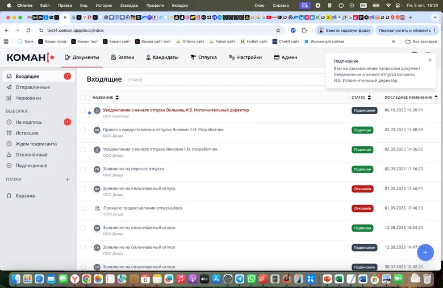The image size is (443, 288).
Task: Open the Кандидаты navigation tab
Action: tap(162, 57)
